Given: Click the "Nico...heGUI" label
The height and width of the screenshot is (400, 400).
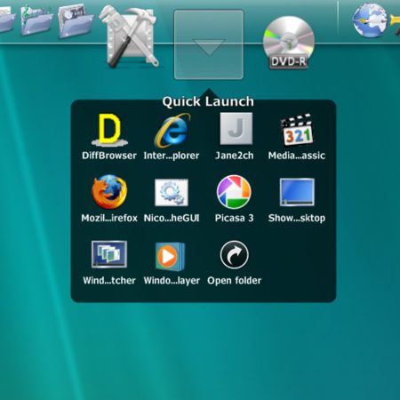Looking at the screenshot, I should tap(172, 218).
